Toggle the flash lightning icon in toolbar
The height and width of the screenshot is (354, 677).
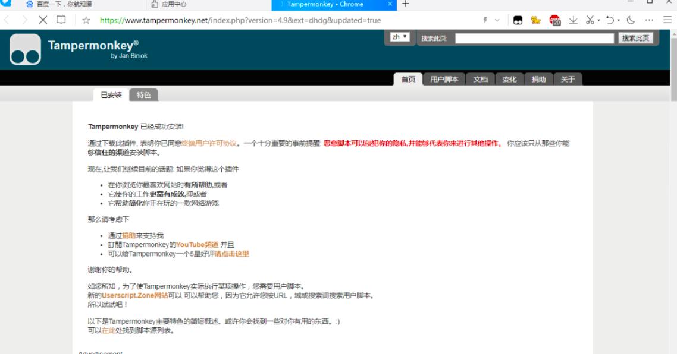click(x=485, y=20)
